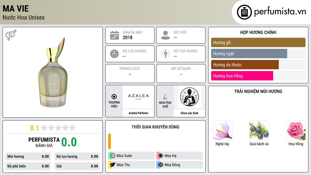This screenshot has height=175, width=311.
Task: Click the sun icon for Mùa Hạ
Action: coord(160,156)
